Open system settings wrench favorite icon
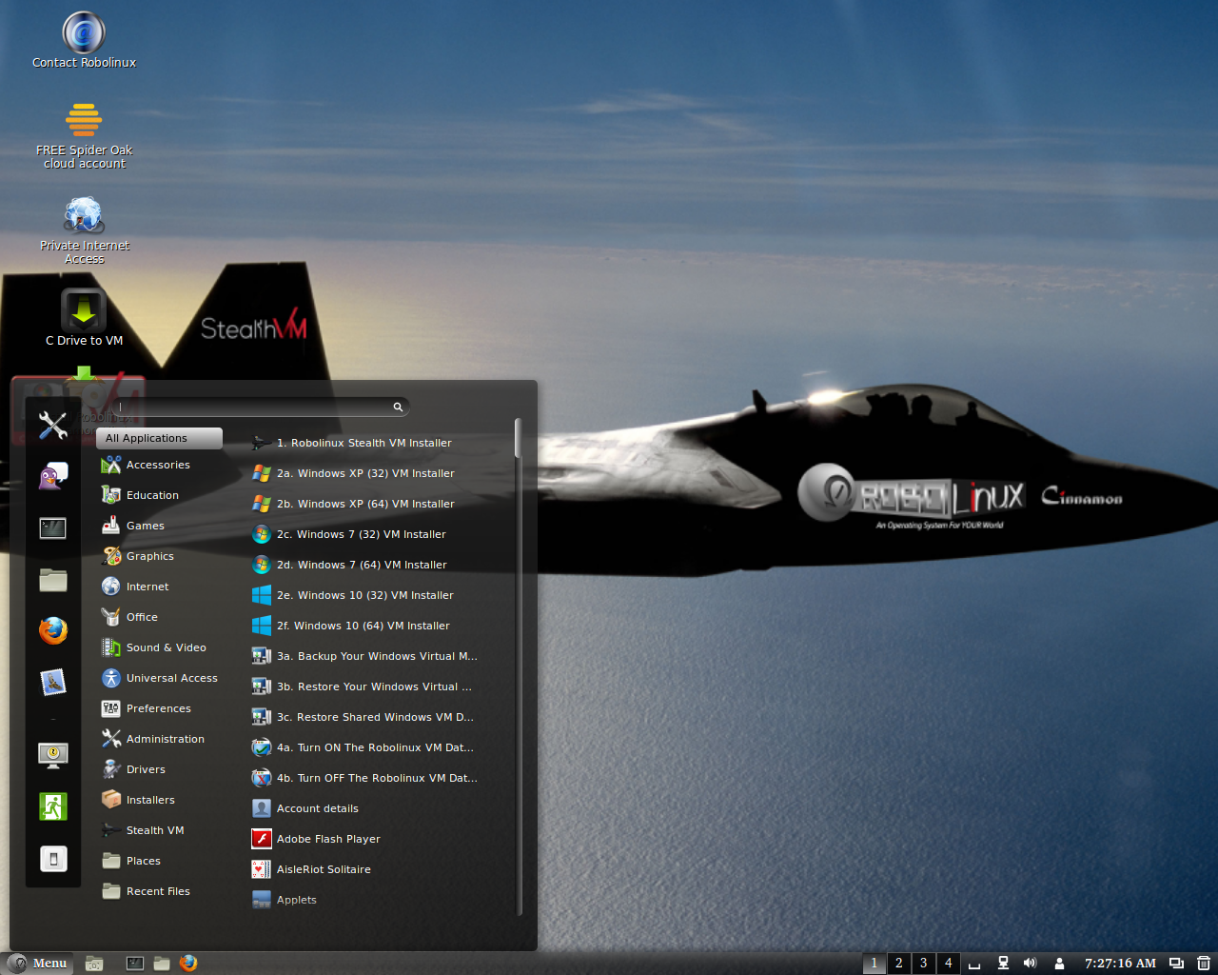Image resolution: width=1218 pixels, height=975 pixels. pyautogui.click(x=53, y=425)
